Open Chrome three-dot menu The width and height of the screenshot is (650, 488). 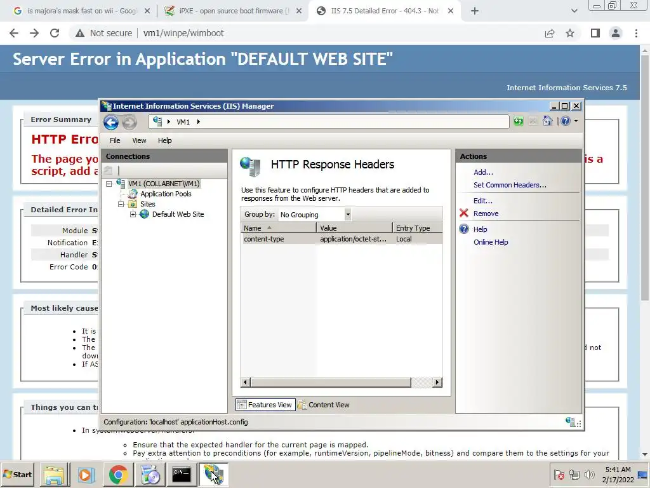(x=636, y=33)
